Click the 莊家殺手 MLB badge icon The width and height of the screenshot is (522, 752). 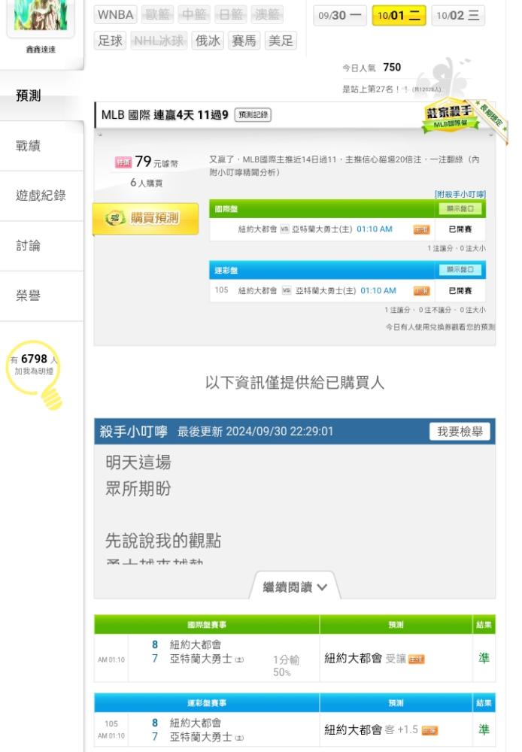[x=451, y=117]
